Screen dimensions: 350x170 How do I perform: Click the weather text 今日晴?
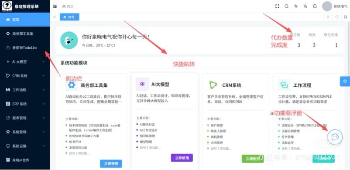pos(99,45)
